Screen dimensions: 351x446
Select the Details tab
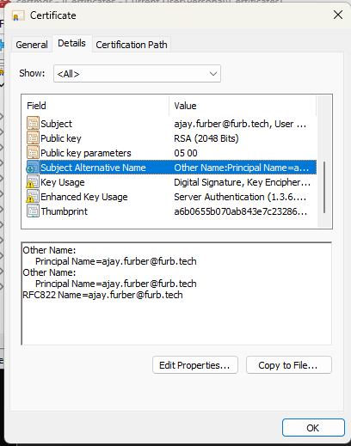pos(71,43)
